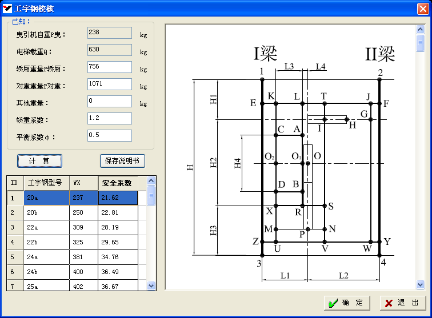
Task: Close the 工字钢校核 window
Action: click(422, 9)
